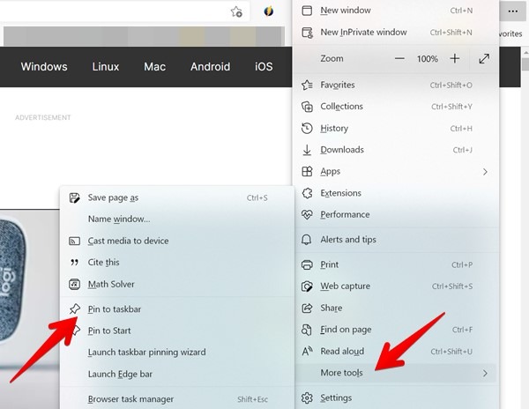Viewport: 529px width, 409px height.
Task: Choose Read aloud entry
Action: click(x=395, y=352)
